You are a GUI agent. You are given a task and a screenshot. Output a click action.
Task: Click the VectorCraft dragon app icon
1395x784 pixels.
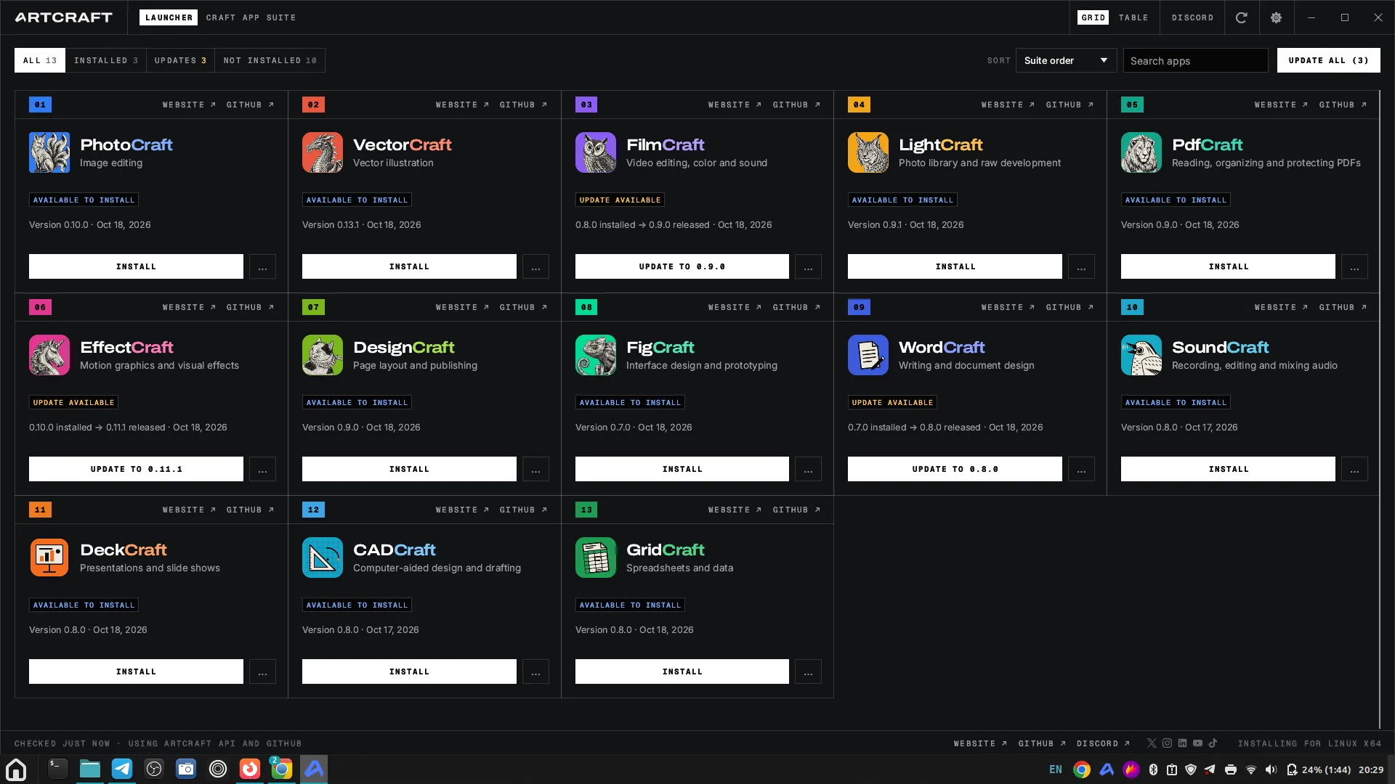pyautogui.click(x=323, y=152)
